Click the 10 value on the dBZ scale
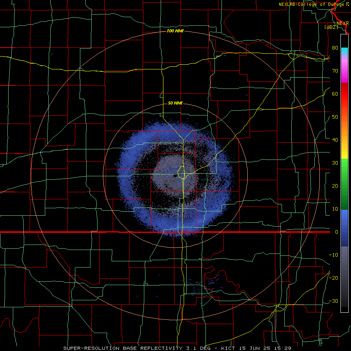The height and width of the screenshot is (351, 351). point(335,209)
